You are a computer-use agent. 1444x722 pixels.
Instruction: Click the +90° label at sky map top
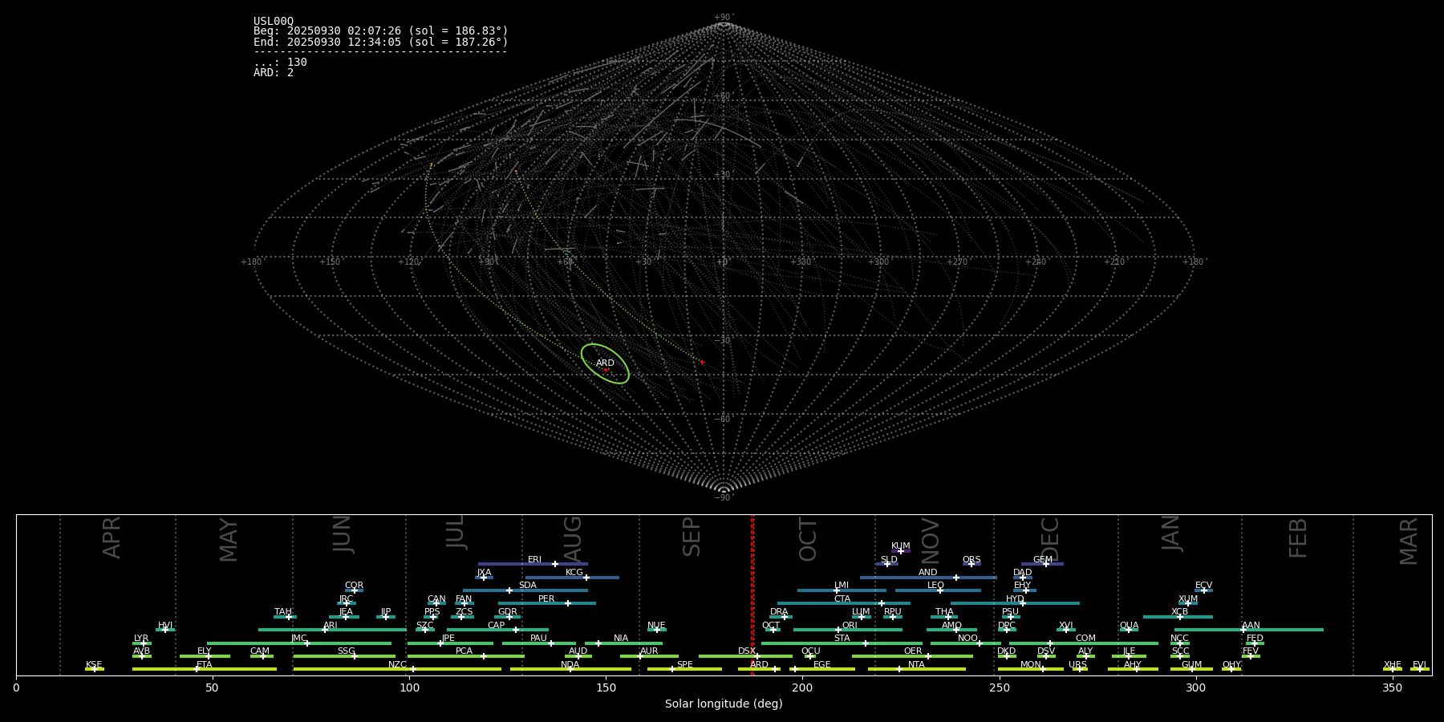[x=724, y=17]
